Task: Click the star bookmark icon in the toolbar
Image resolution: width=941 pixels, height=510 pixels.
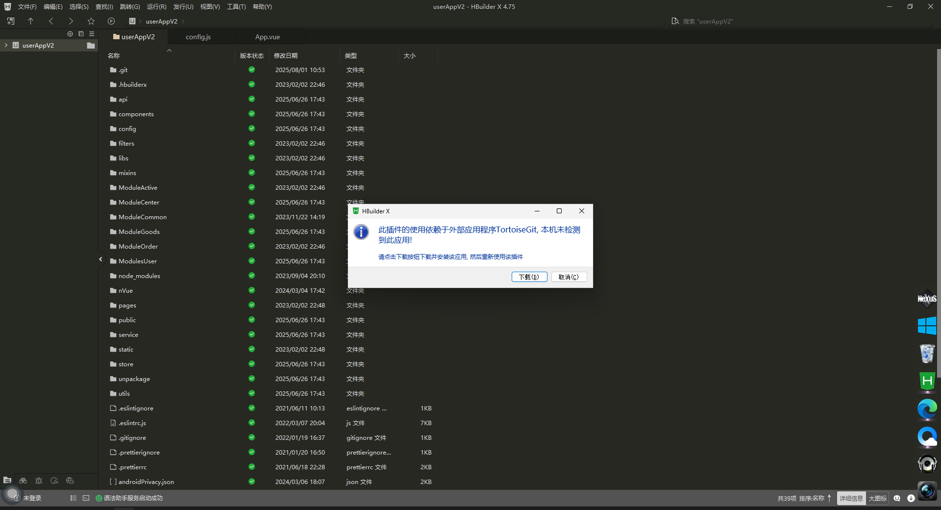Action: pyautogui.click(x=91, y=21)
